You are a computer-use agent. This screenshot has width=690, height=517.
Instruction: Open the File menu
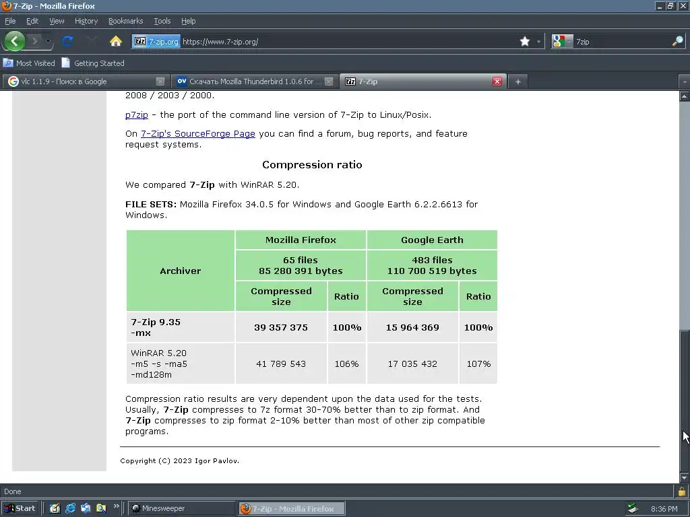(10, 21)
